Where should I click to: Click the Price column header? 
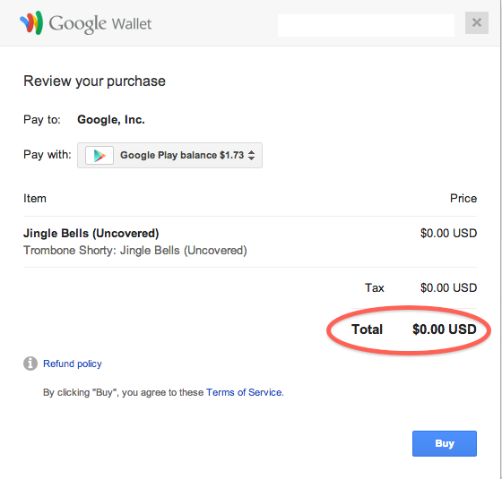[463, 198]
